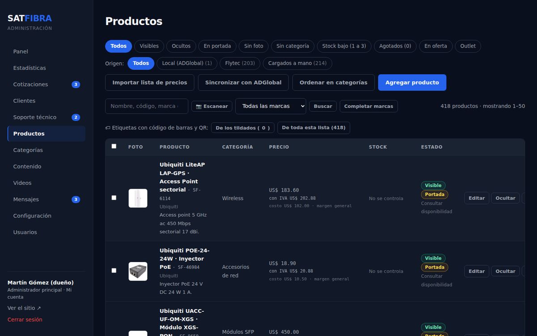Select Productos in the sidebar

click(x=46, y=134)
